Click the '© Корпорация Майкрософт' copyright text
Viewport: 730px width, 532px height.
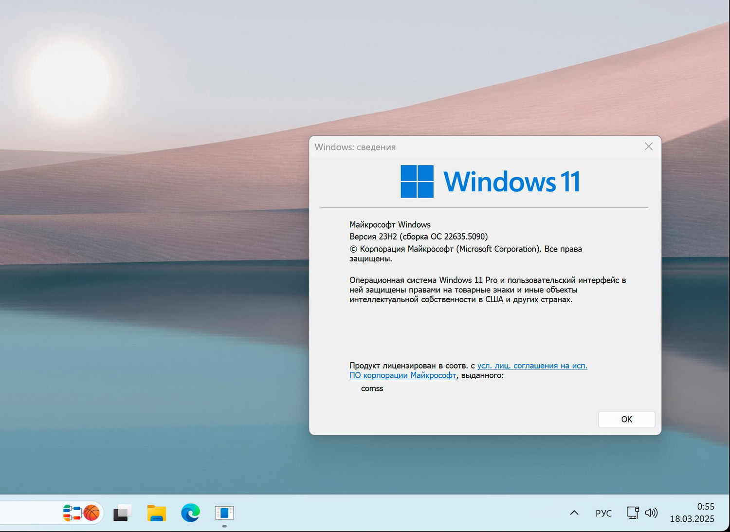pyautogui.click(x=466, y=254)
